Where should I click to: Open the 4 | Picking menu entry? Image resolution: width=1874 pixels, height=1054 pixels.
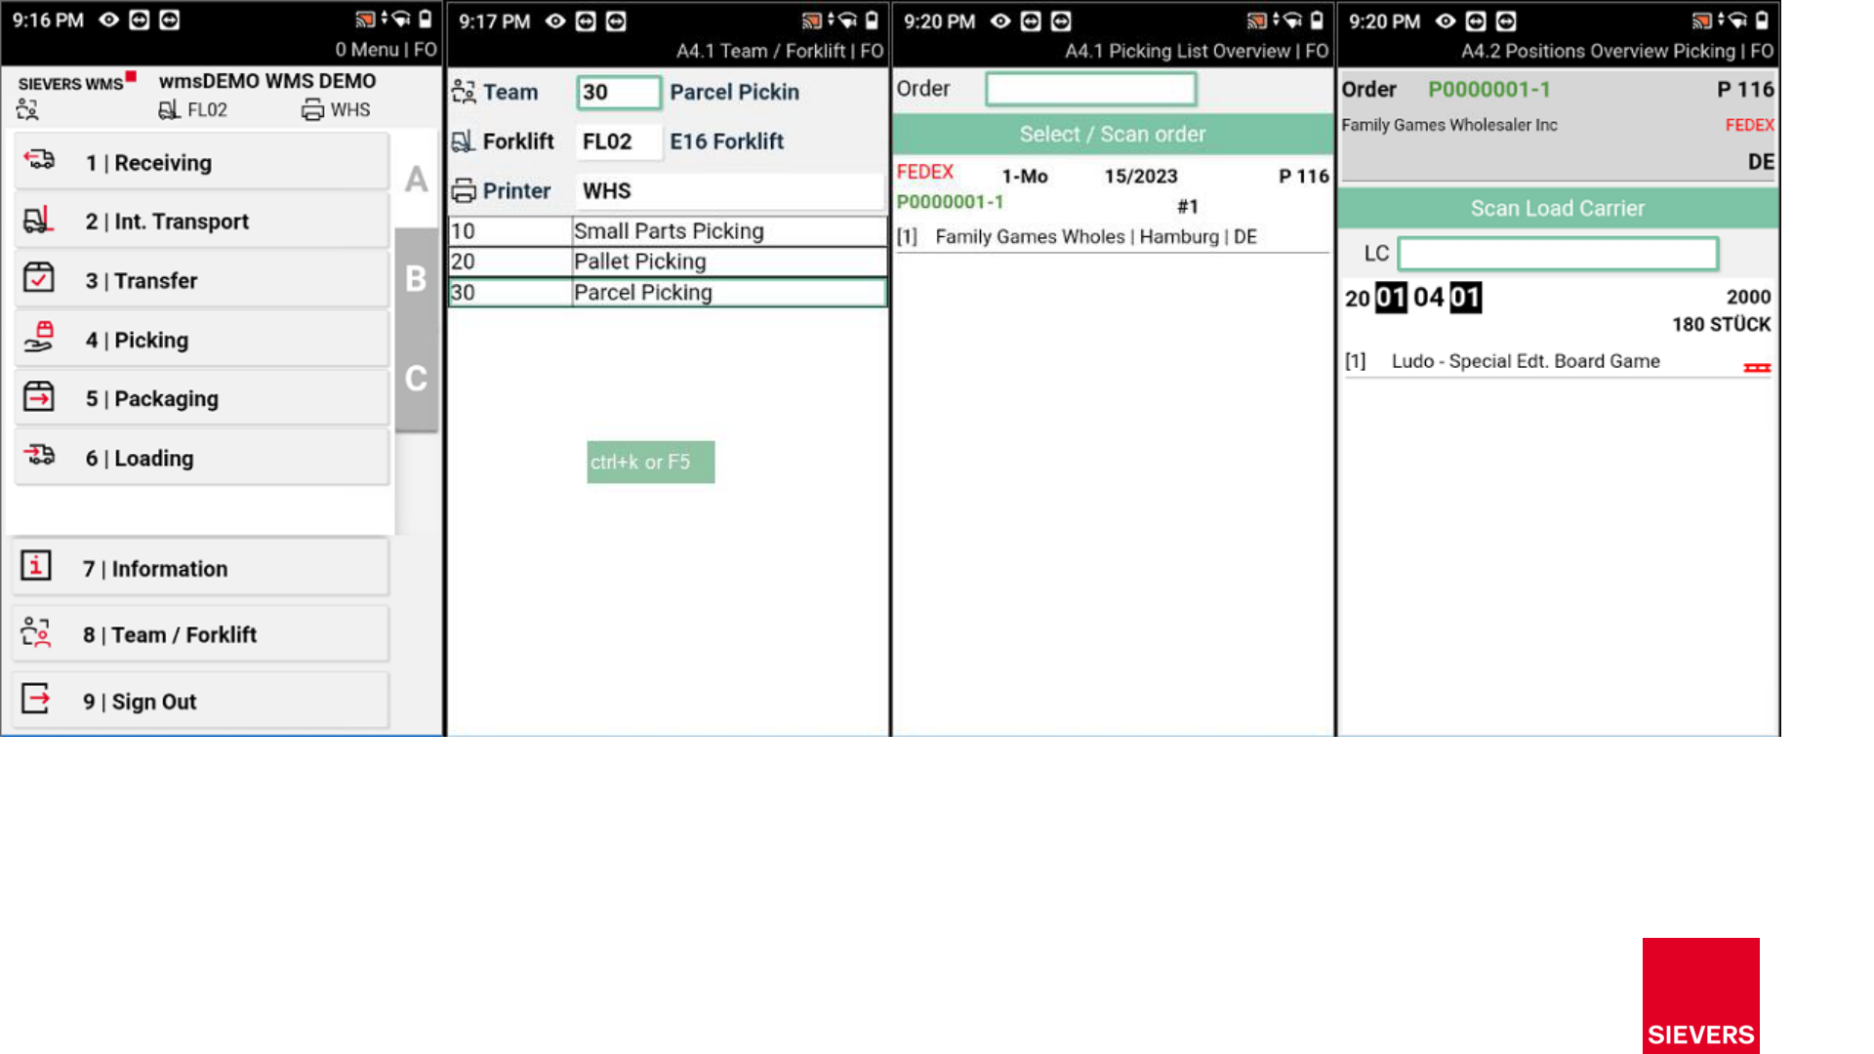[202, 340]
